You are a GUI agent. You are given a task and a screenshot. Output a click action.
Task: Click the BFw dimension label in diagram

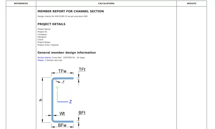point(62,125)
